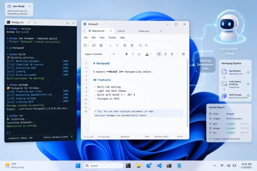
Task: Open file using the folder toolbar icon
Action: [94, 45]
